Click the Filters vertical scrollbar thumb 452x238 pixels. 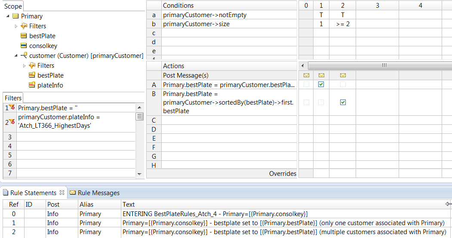coord(139,116)
